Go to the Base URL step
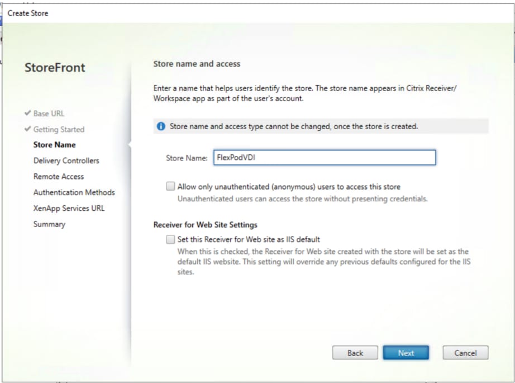Image resolution: width=515 pixels, height=383 pixels. coord(49,114)
